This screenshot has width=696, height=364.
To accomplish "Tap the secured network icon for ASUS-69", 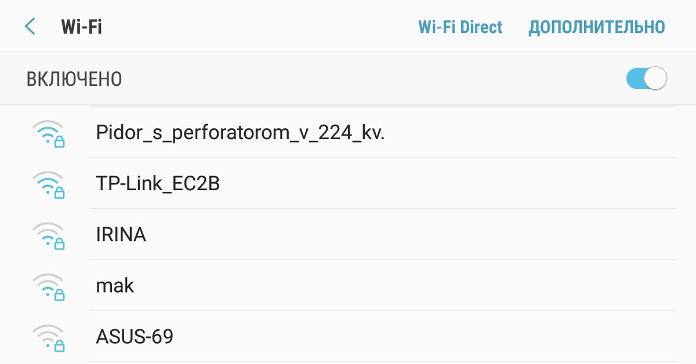I will [51, 336].
